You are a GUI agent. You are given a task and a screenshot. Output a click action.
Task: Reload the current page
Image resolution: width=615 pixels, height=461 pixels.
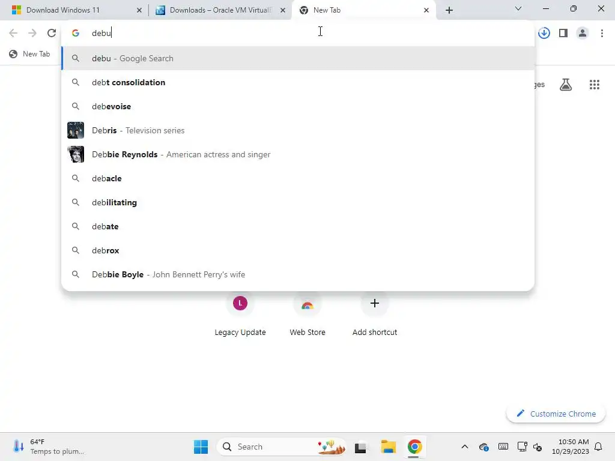(52, 33)
